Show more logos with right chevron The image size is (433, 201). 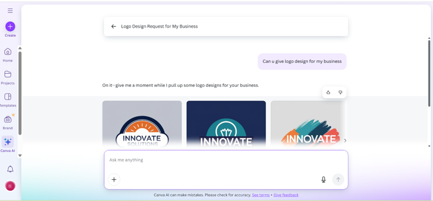click(345, 141)
